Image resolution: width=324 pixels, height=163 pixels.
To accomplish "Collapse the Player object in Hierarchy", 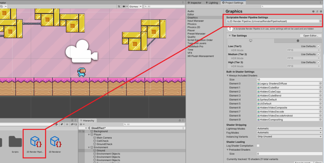I will (x=89, y=135).
